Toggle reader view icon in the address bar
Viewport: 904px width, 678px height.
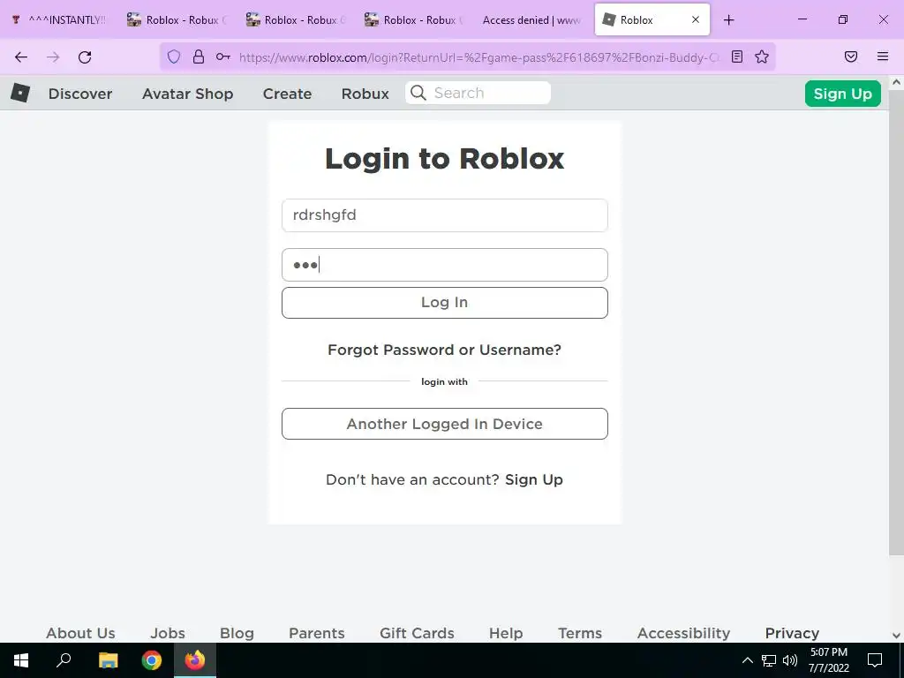click(737, 56)
